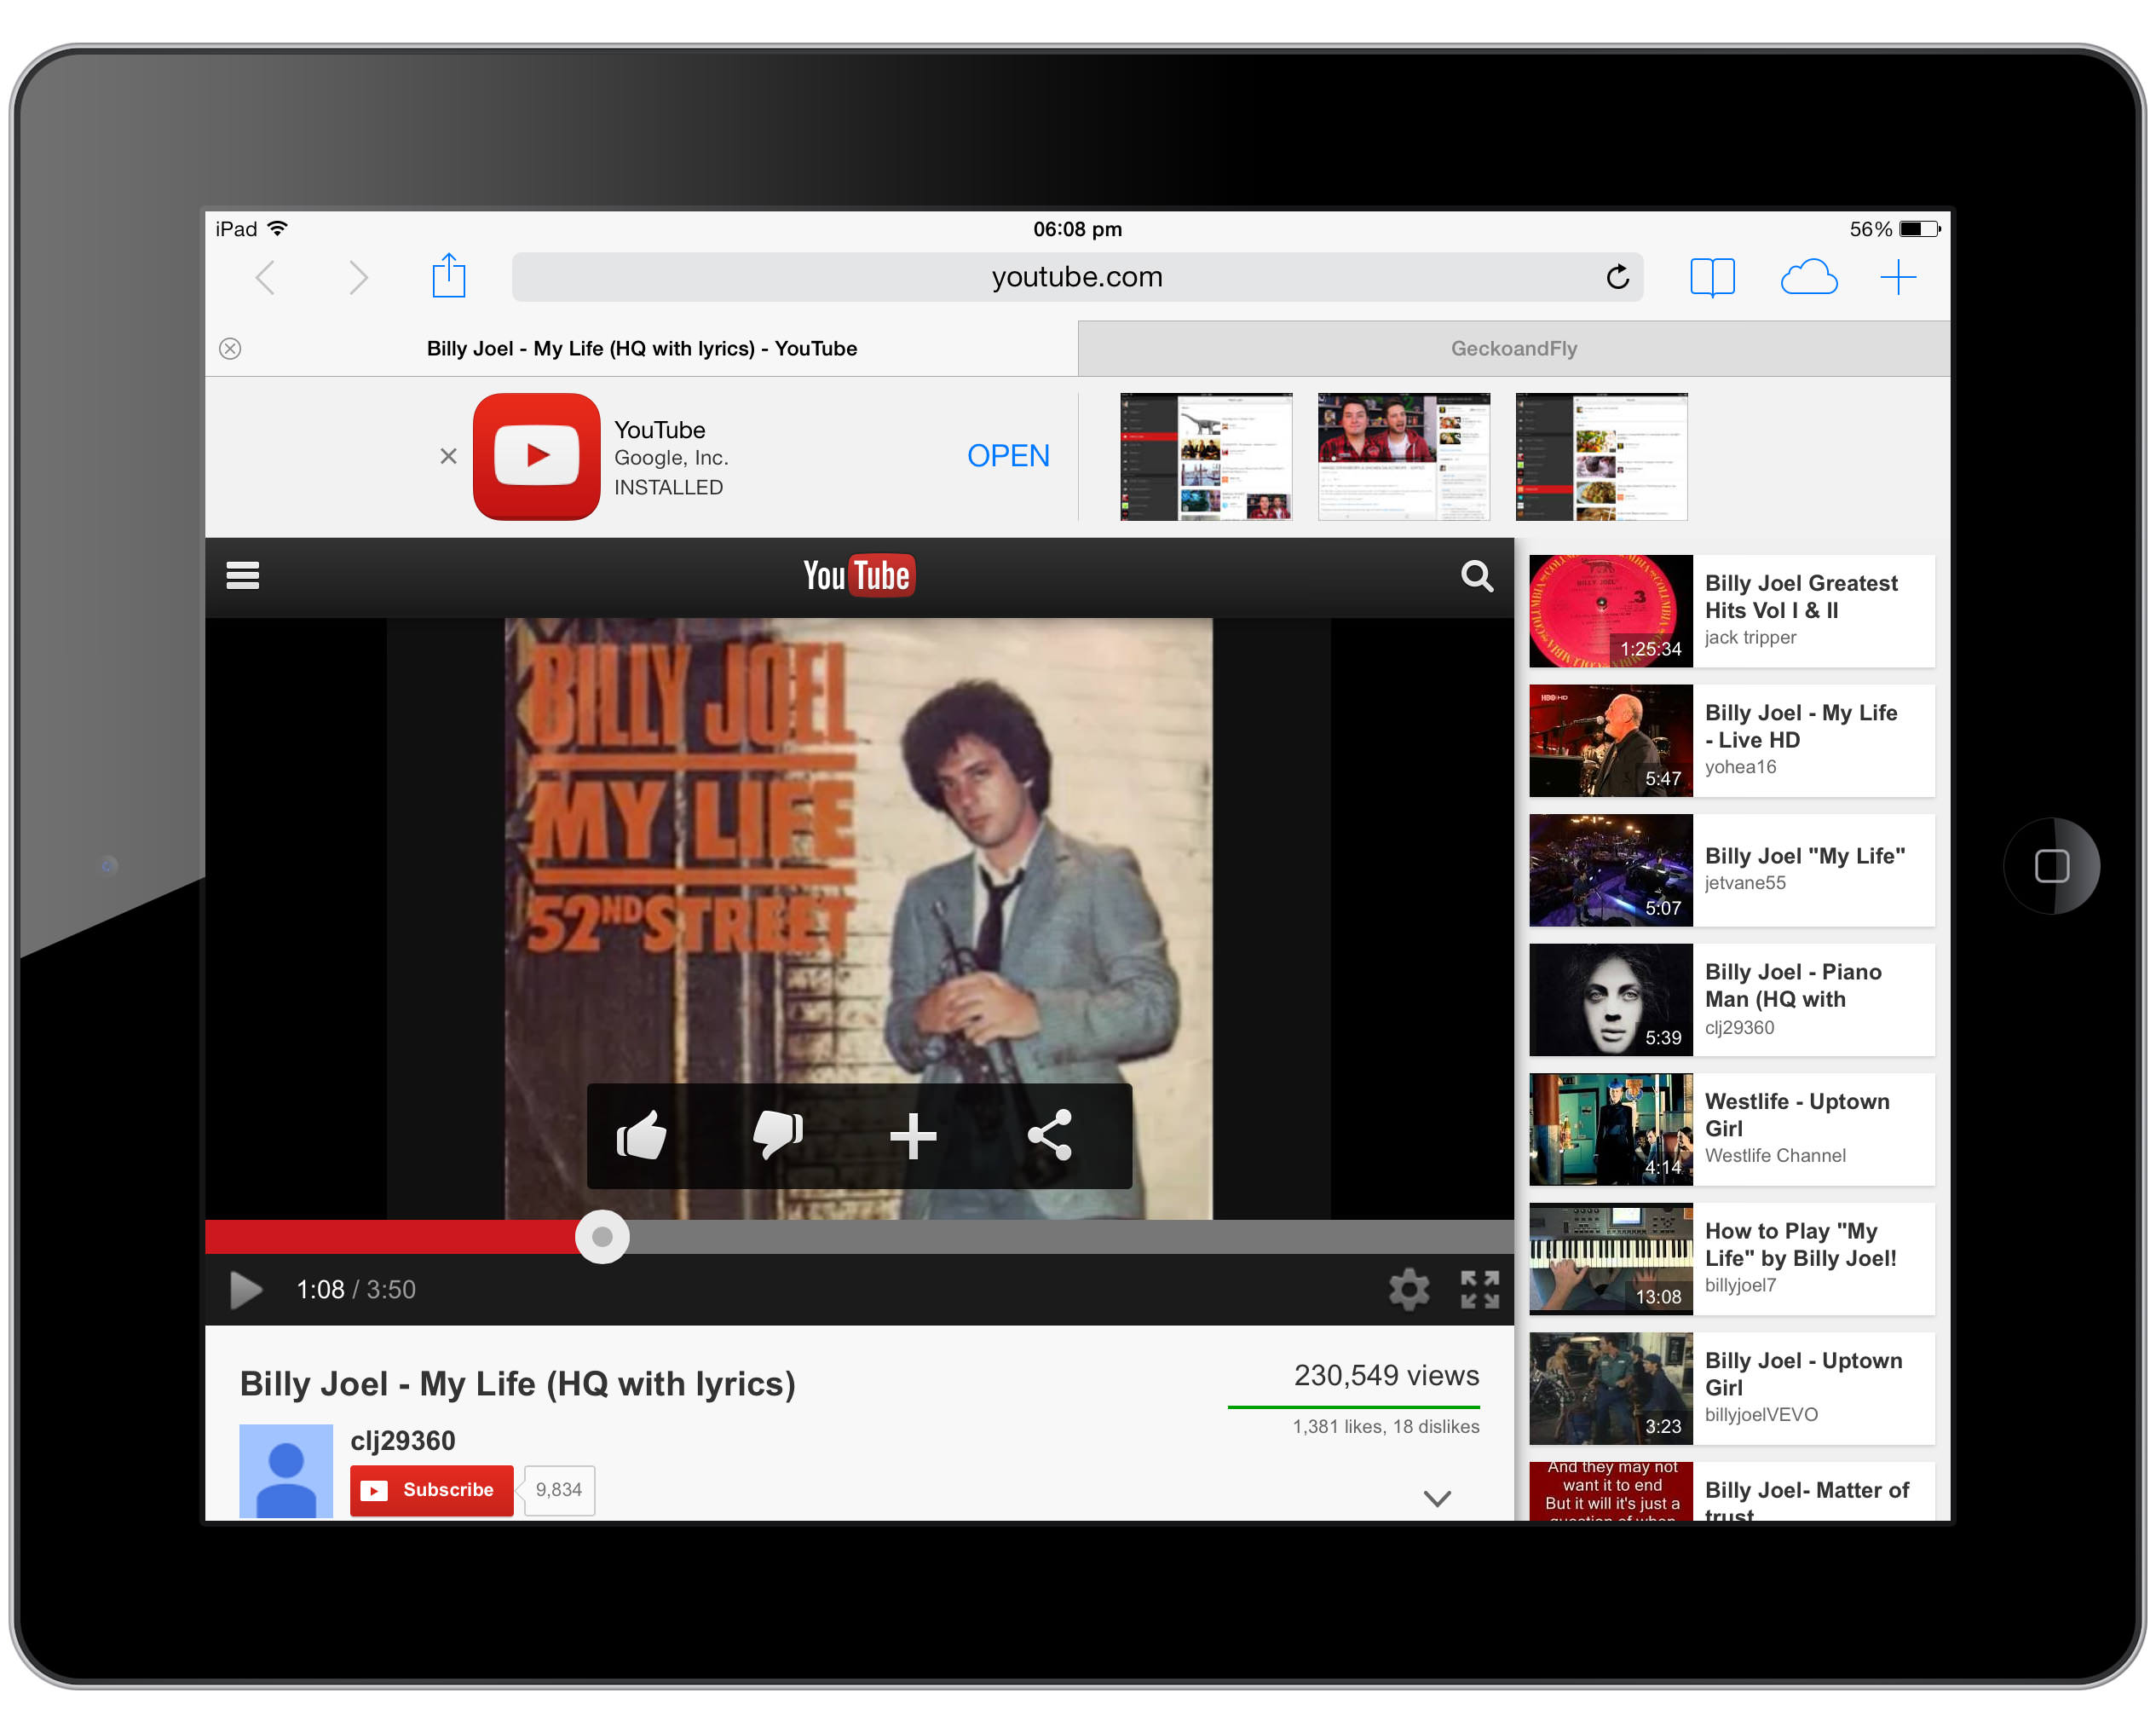Click the 5:07 stage thumbnail
The width and height of the screenshot is (2156, 1733).
(1611, 870)
